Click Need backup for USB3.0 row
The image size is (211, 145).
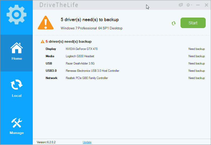tap(197, 71)
